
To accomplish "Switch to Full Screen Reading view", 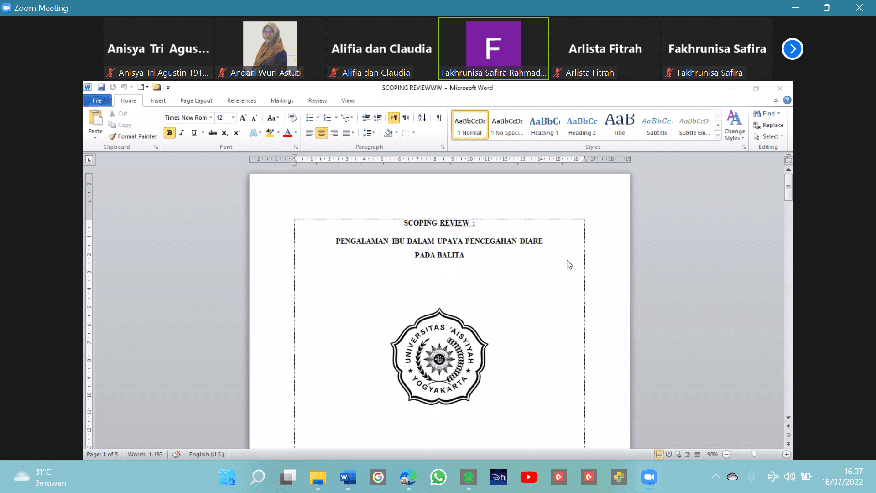I will click(x=669, y=454).
